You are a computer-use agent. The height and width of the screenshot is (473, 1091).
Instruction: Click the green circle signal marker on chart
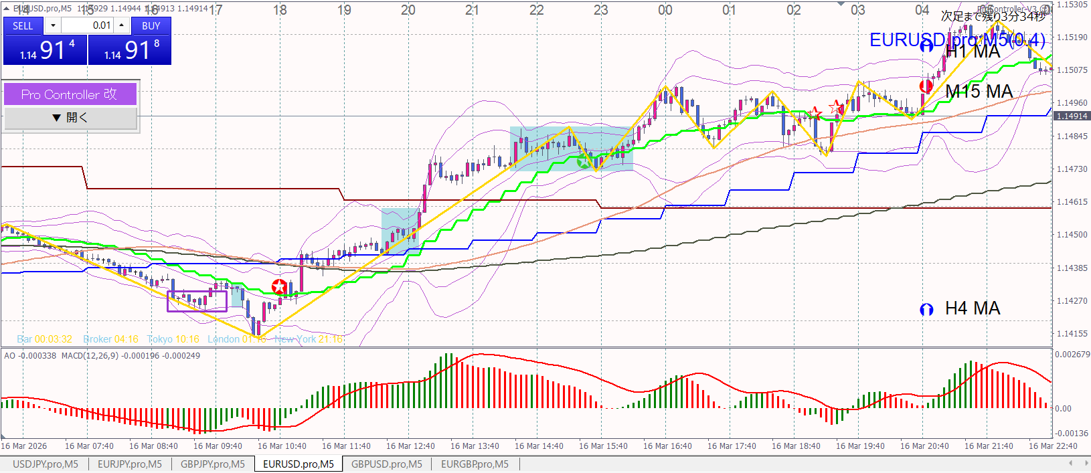pos(584,161)
